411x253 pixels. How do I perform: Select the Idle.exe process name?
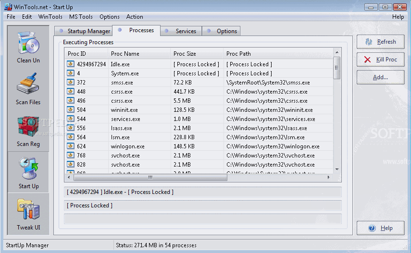120,64
